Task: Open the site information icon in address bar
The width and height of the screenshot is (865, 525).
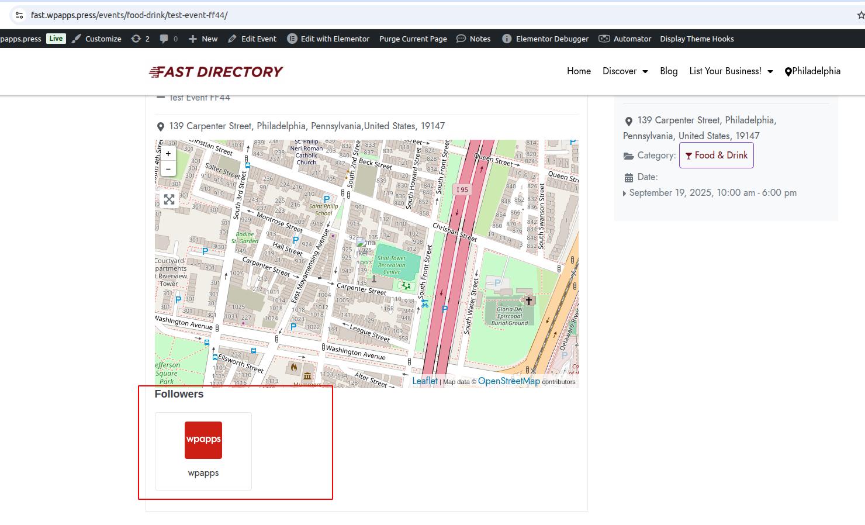Action: click(x=19, y=15)
